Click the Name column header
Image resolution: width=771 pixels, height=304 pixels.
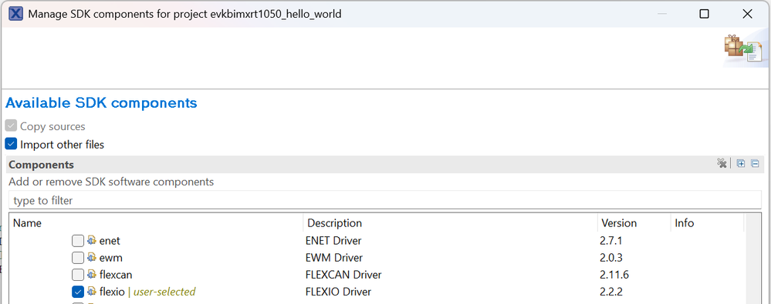click(157, 223)
